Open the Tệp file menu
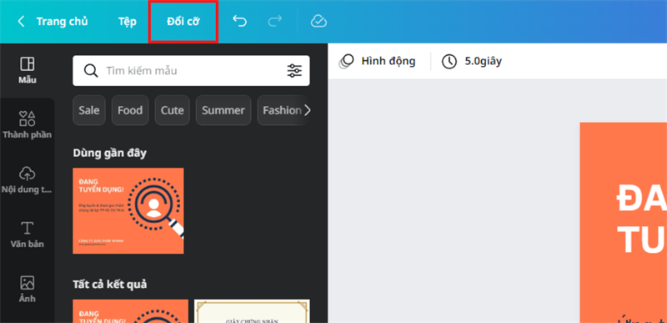Screen dimensions: 667x323 click(x=128, y=22)
